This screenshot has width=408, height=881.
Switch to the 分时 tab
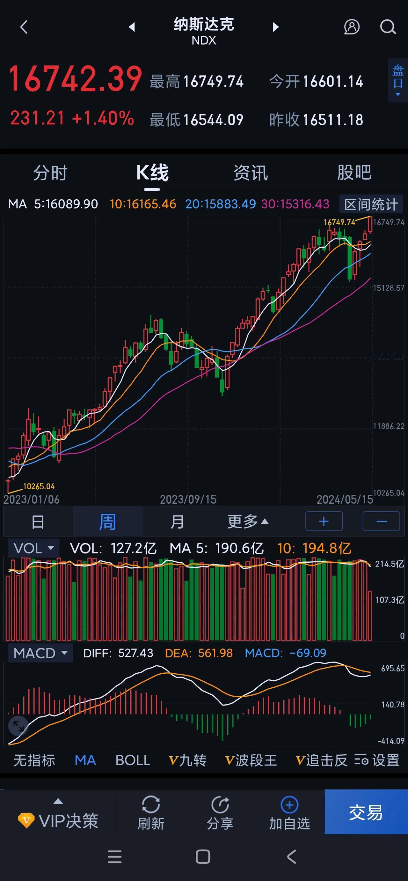coord(51,172)
